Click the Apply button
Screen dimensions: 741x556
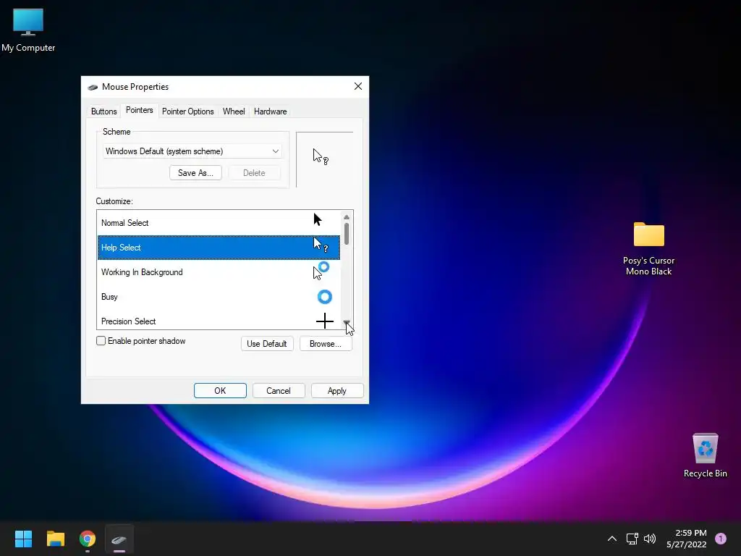(337, 390)
